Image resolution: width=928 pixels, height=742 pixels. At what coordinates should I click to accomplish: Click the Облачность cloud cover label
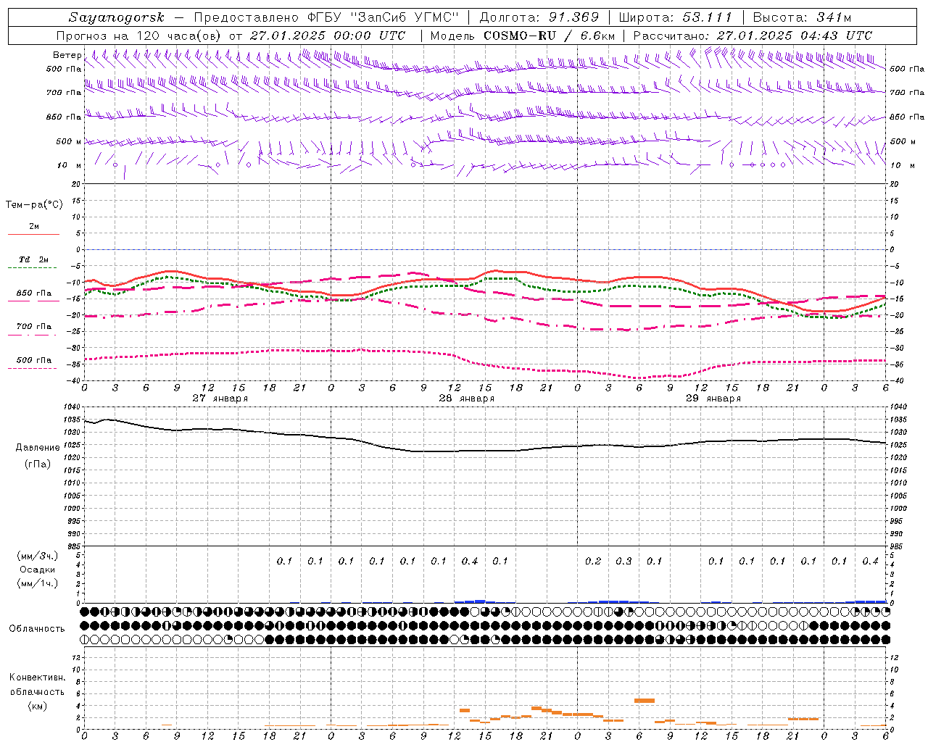coord(37,629)
